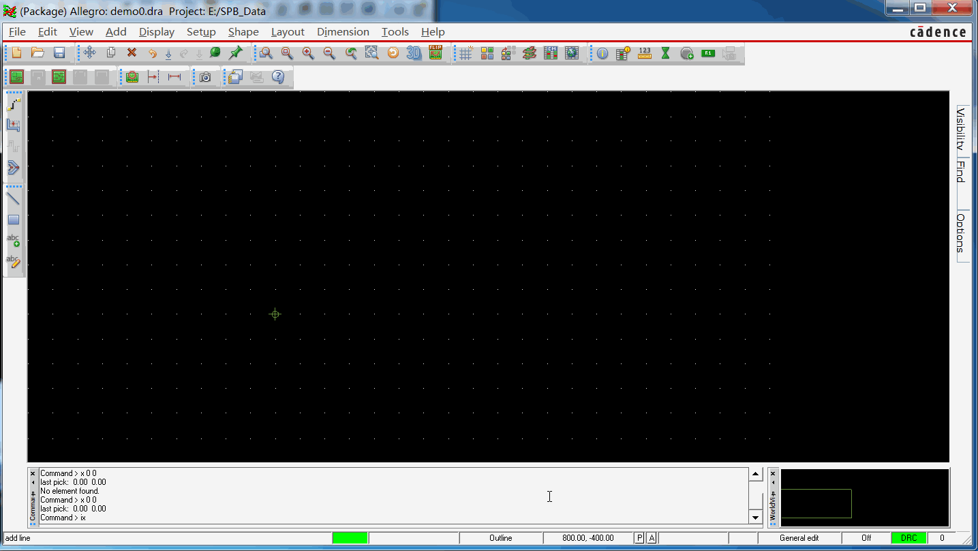Click the command window scroll up arrow
978x551 pixels.
pos(755,475)
